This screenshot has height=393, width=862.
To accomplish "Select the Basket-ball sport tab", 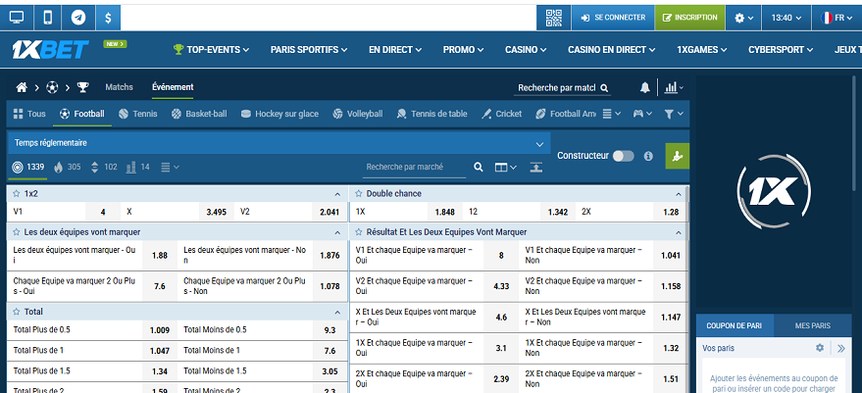I will click(199, 114).
